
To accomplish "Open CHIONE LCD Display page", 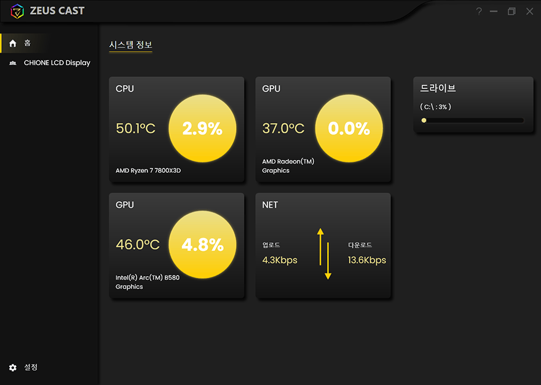I will click(57, 63).
